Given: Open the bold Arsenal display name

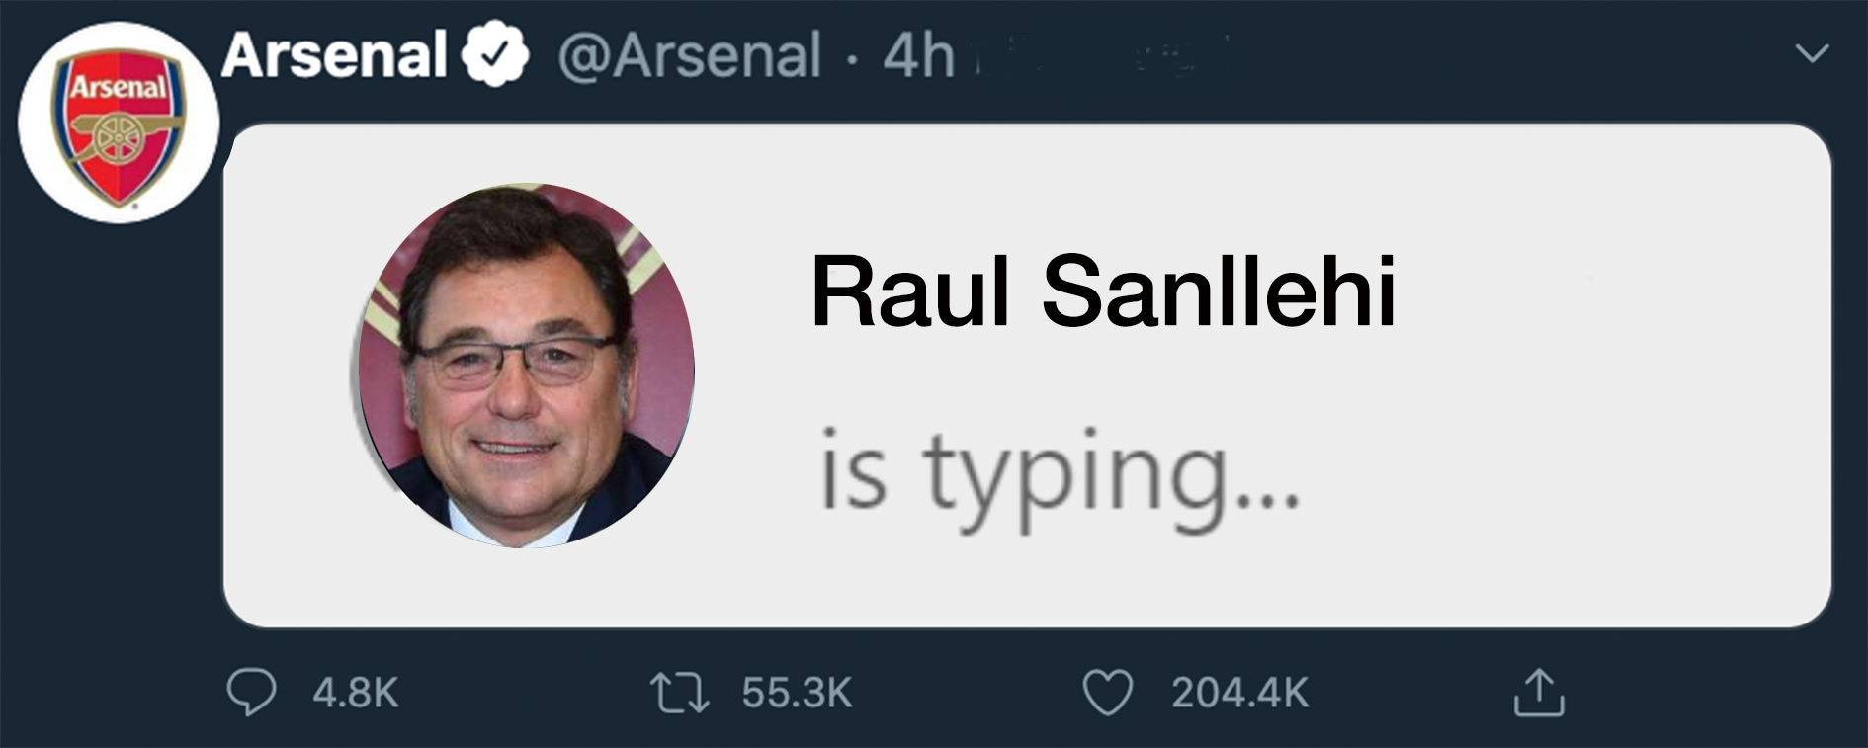Looking at the screenshot, I should 334,54.
